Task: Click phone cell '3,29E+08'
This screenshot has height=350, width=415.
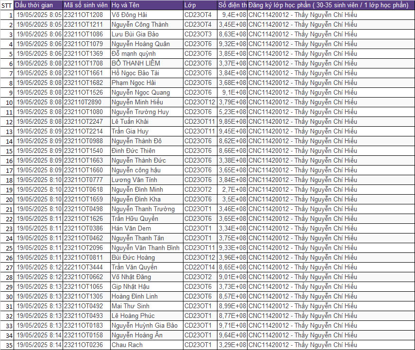Action: point(232,345)
